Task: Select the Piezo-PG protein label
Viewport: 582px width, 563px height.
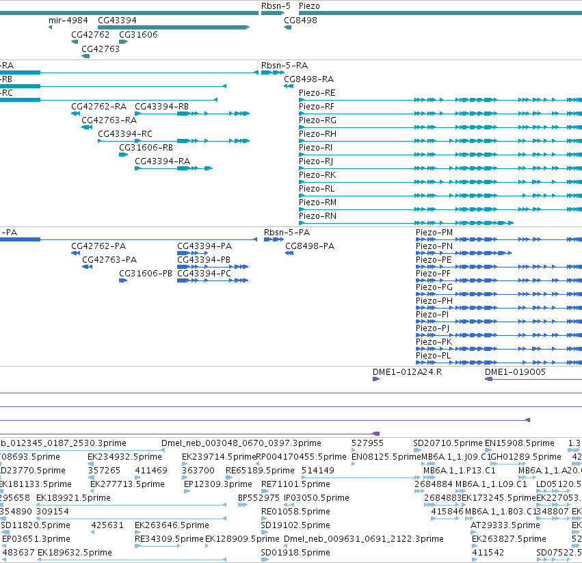Action: point(434,287)
